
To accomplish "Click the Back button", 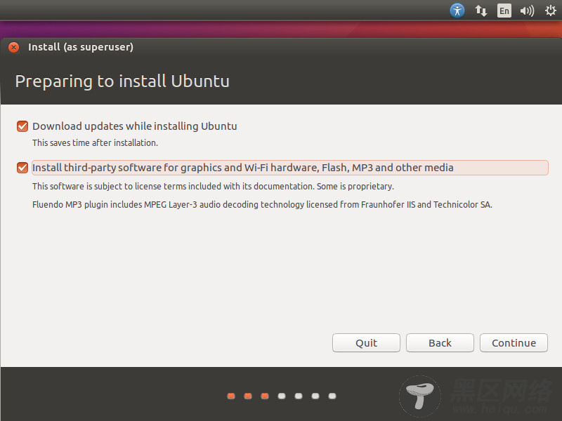I will point(440,342).
